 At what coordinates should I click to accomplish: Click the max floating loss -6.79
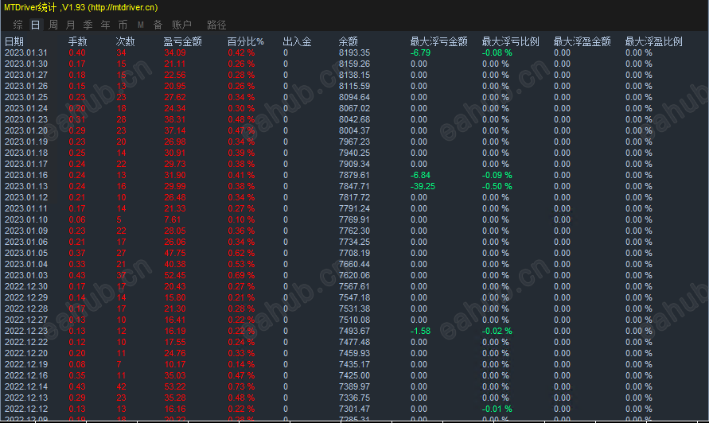[x=420, y=52]
